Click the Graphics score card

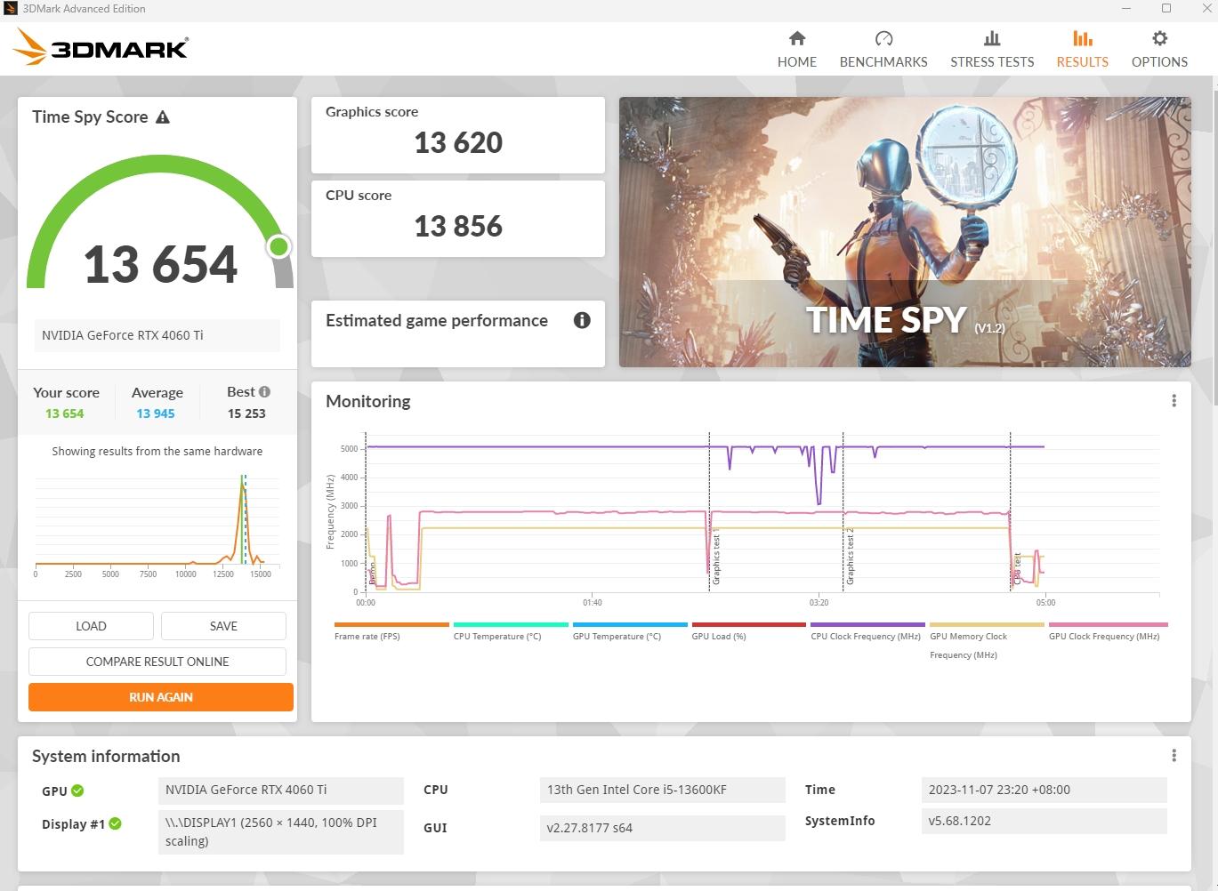click(458, 135)
